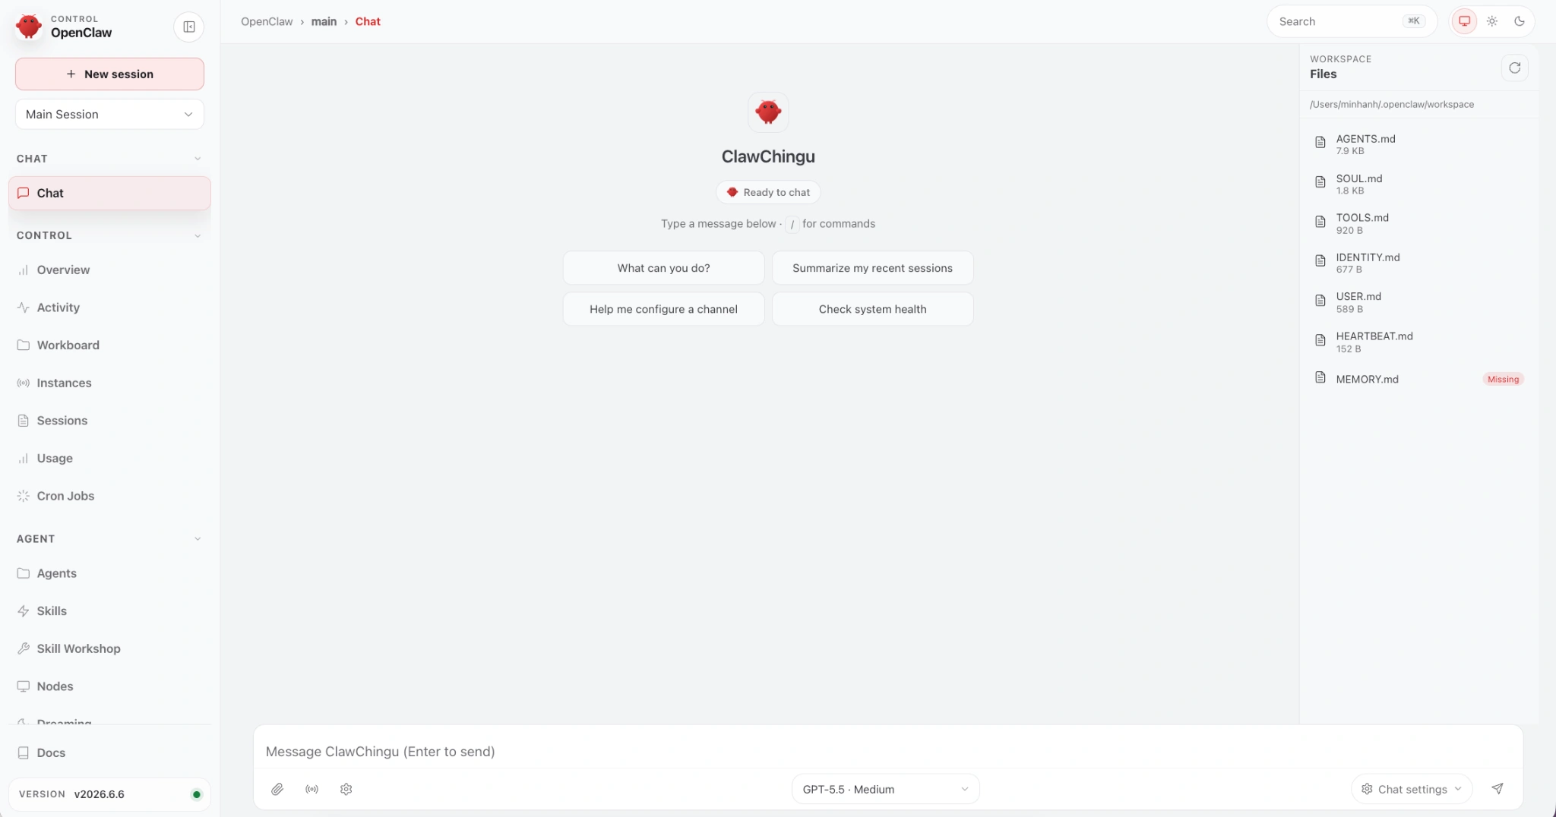Click the Search field
Image resolution: width=1556 pixels, height=817 pixels.
(x=1352, y=21)
